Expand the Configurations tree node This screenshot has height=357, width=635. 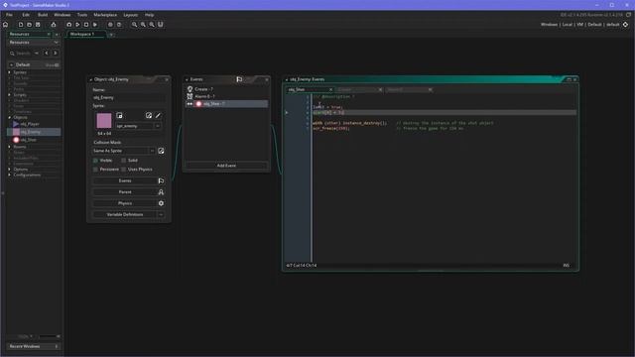click(x=9, y=175)
